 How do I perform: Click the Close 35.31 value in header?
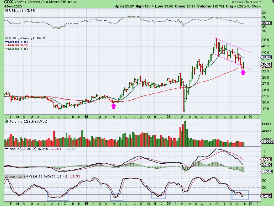185,6
